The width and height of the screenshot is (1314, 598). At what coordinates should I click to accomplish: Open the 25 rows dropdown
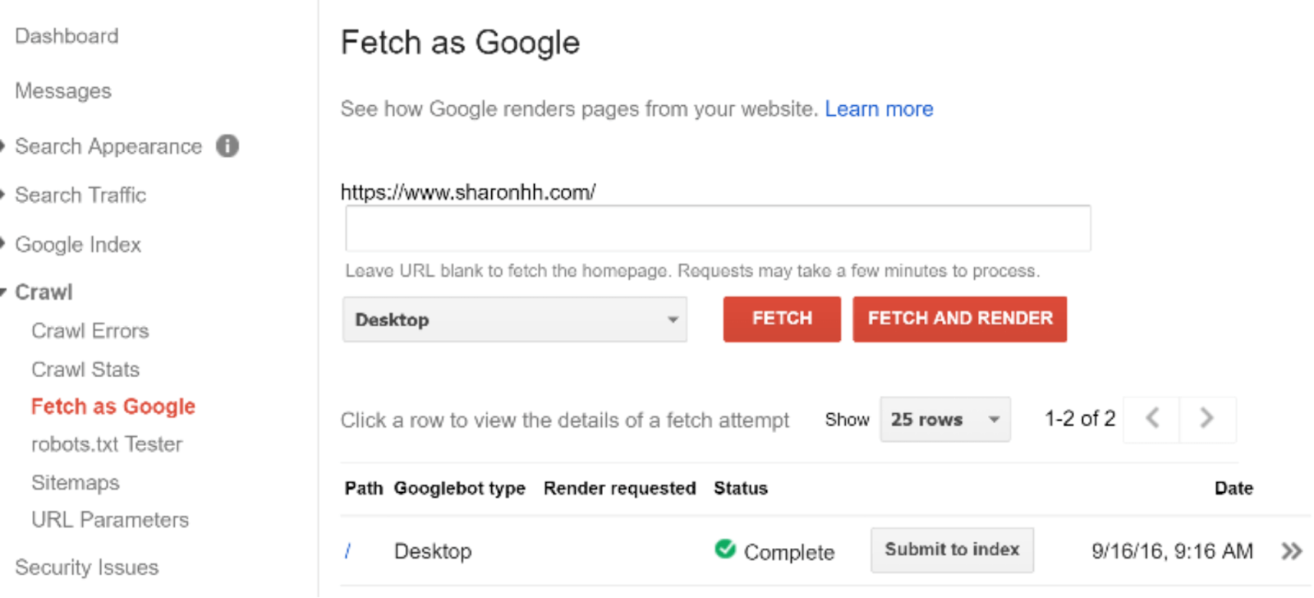coord(945,420)
